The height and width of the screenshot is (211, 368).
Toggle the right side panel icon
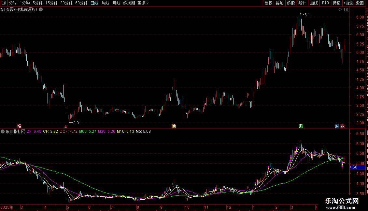tap(346, 10)
